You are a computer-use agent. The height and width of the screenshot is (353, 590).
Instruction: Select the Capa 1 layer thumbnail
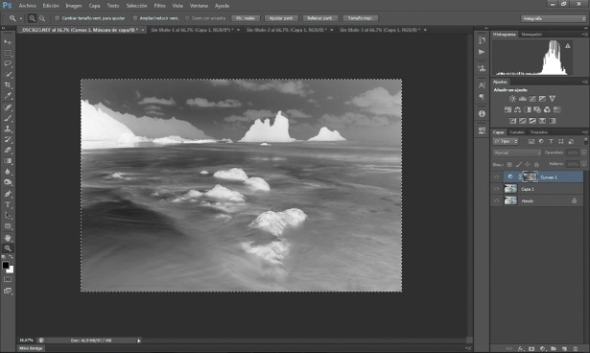[510, 189]
